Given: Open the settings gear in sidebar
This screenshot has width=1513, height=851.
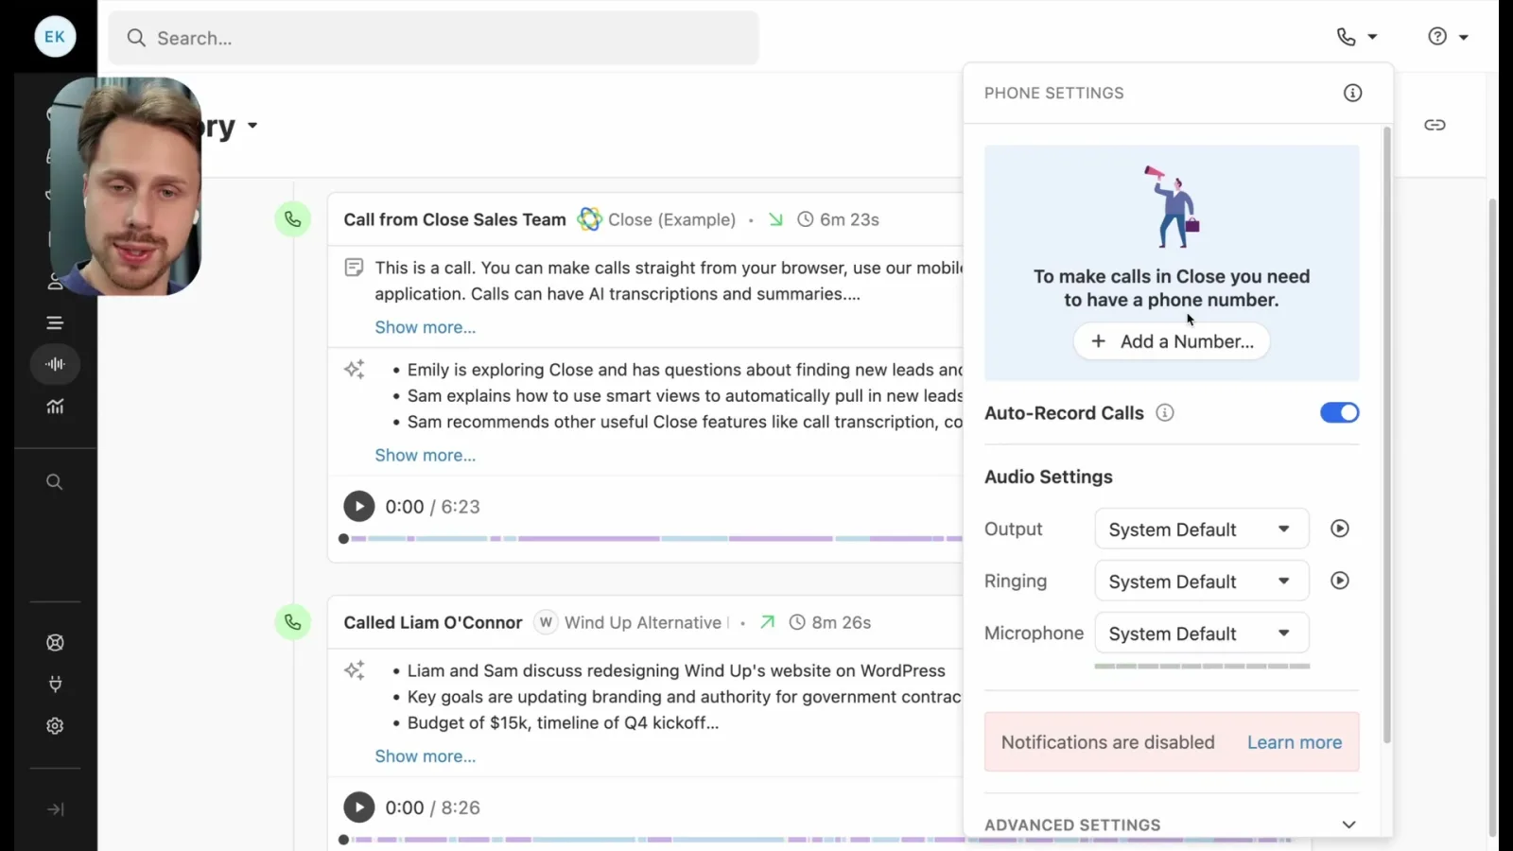Looking at the screenshot, I should tap(55, 726).
